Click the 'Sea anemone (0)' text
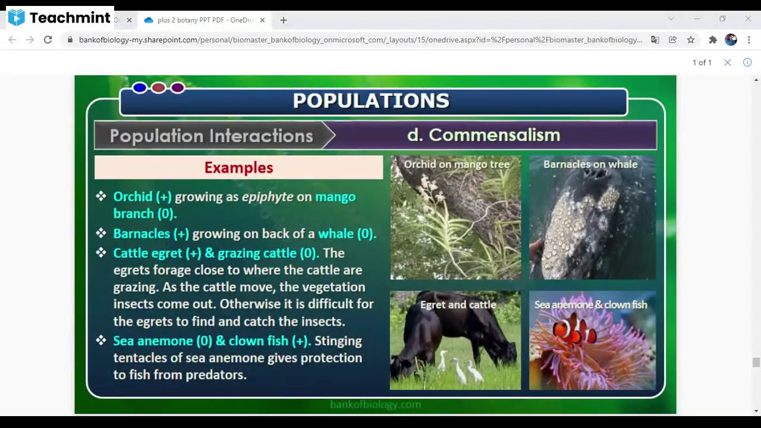Image resolution: width=761 pixels, height=428 pixels. 162,341
